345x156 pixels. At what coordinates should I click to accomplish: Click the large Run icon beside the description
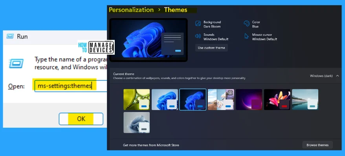click(16, 64)
